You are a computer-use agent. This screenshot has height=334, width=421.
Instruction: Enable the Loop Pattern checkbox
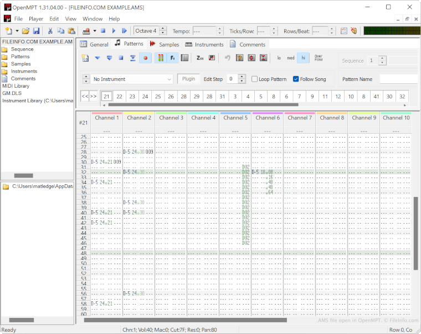click(255, 79)
